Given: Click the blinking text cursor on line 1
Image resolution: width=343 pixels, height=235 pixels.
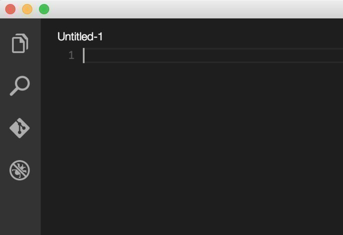Looking at the screenshot, I should coord(84,55).
